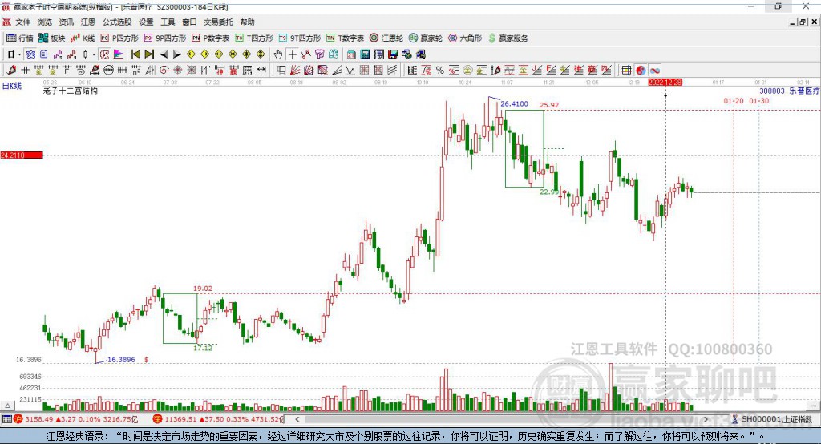Select the percent % line tool
Viewport: 821px width, 444px height.
[440, 71]
